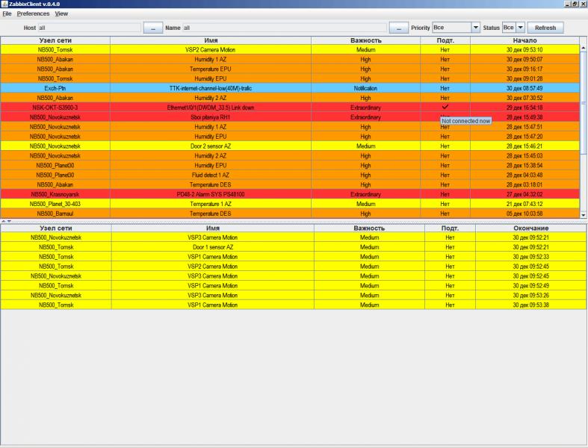Click the 'NB500_Planet_30-403' host cell

(x=55, y=204)
